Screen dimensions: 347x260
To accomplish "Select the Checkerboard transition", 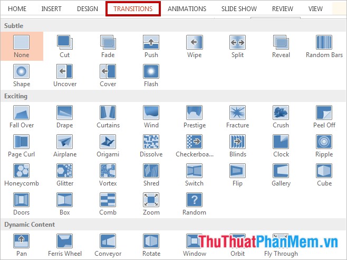I will [194, 146].
